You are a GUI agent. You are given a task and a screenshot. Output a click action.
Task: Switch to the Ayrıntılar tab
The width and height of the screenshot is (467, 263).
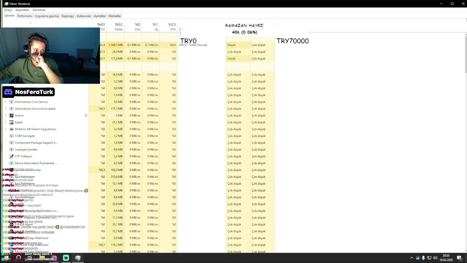pos(100,16)
